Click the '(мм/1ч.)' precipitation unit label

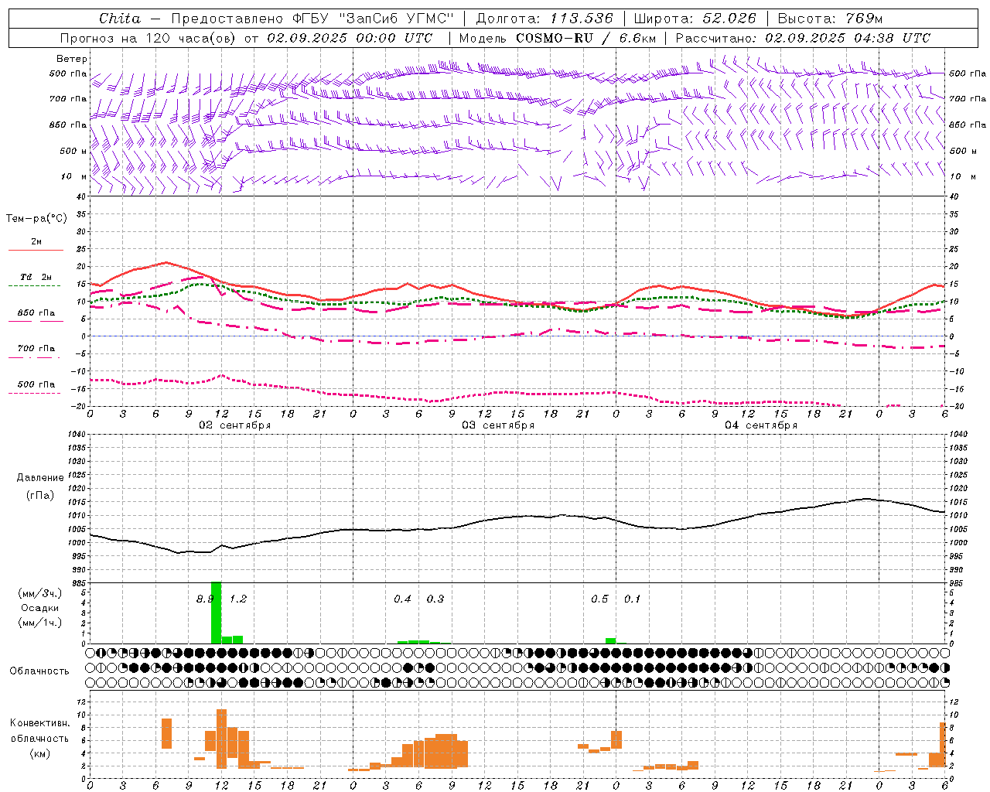[x=39, y=623]
